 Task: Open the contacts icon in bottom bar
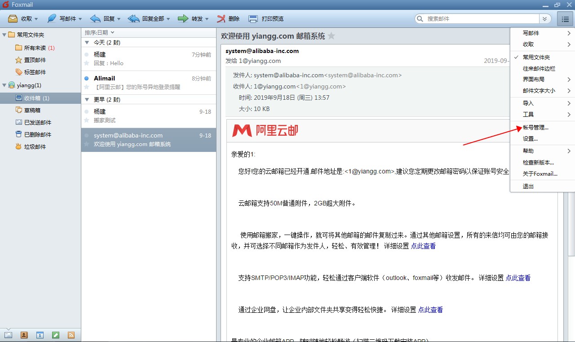click(x=24, y=335)
